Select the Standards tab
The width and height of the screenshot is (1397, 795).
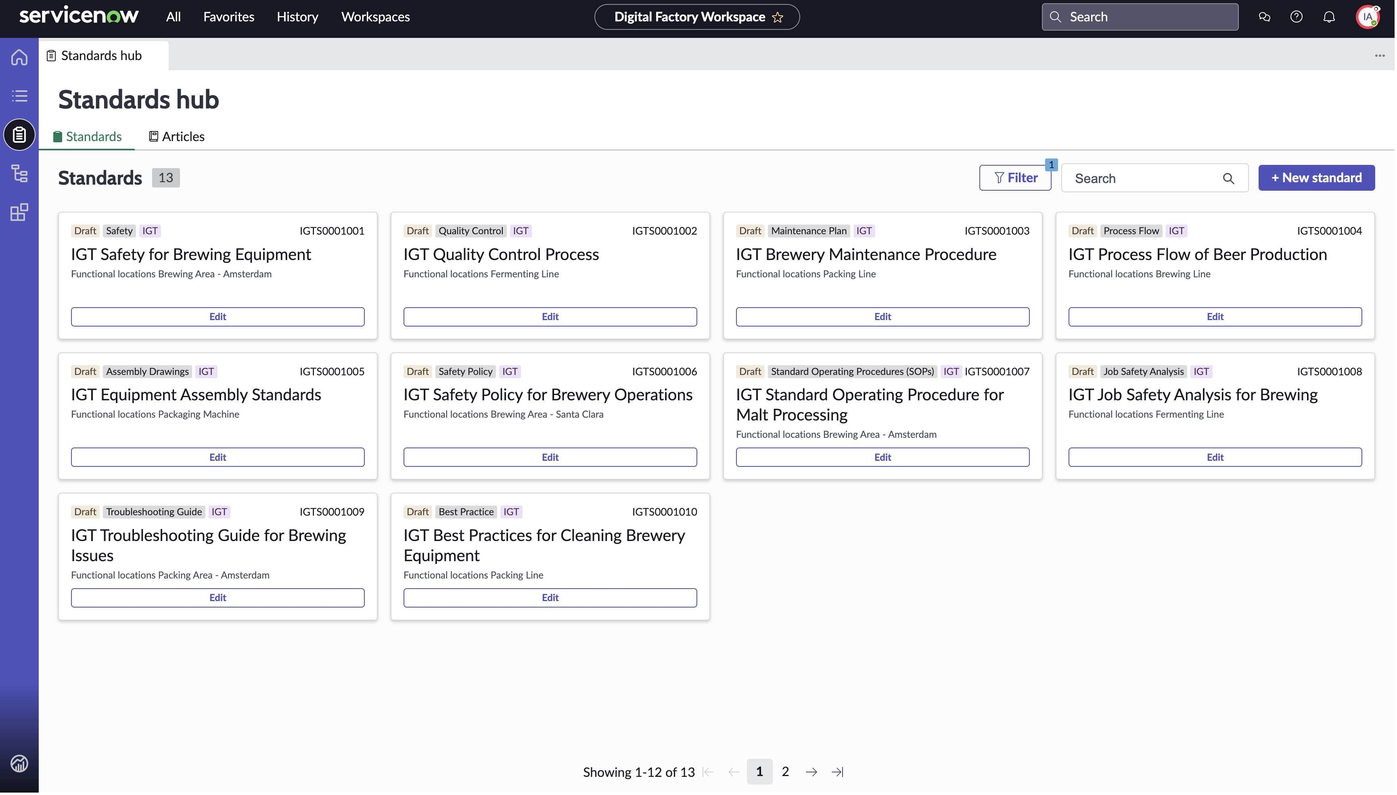[87, 137]
